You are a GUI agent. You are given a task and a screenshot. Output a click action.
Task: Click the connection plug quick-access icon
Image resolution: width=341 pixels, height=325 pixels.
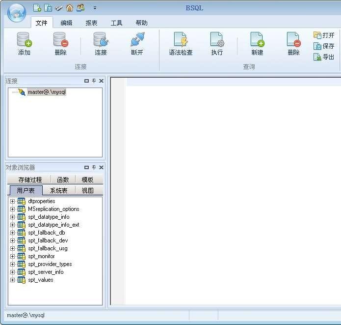(x=59, y=8)
